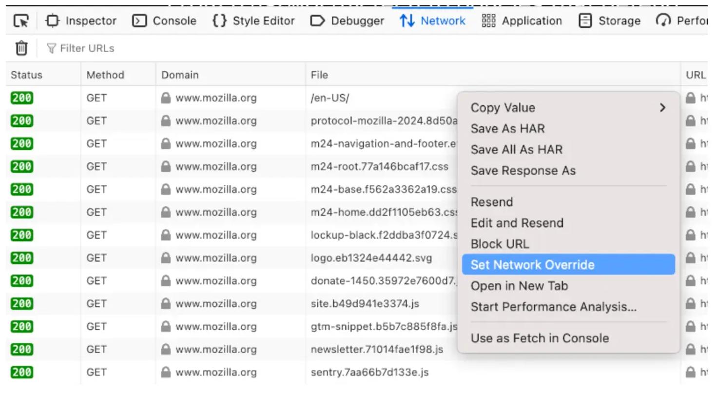Select Set Network Override
720x395 pixels.
[x=568, y=265]
